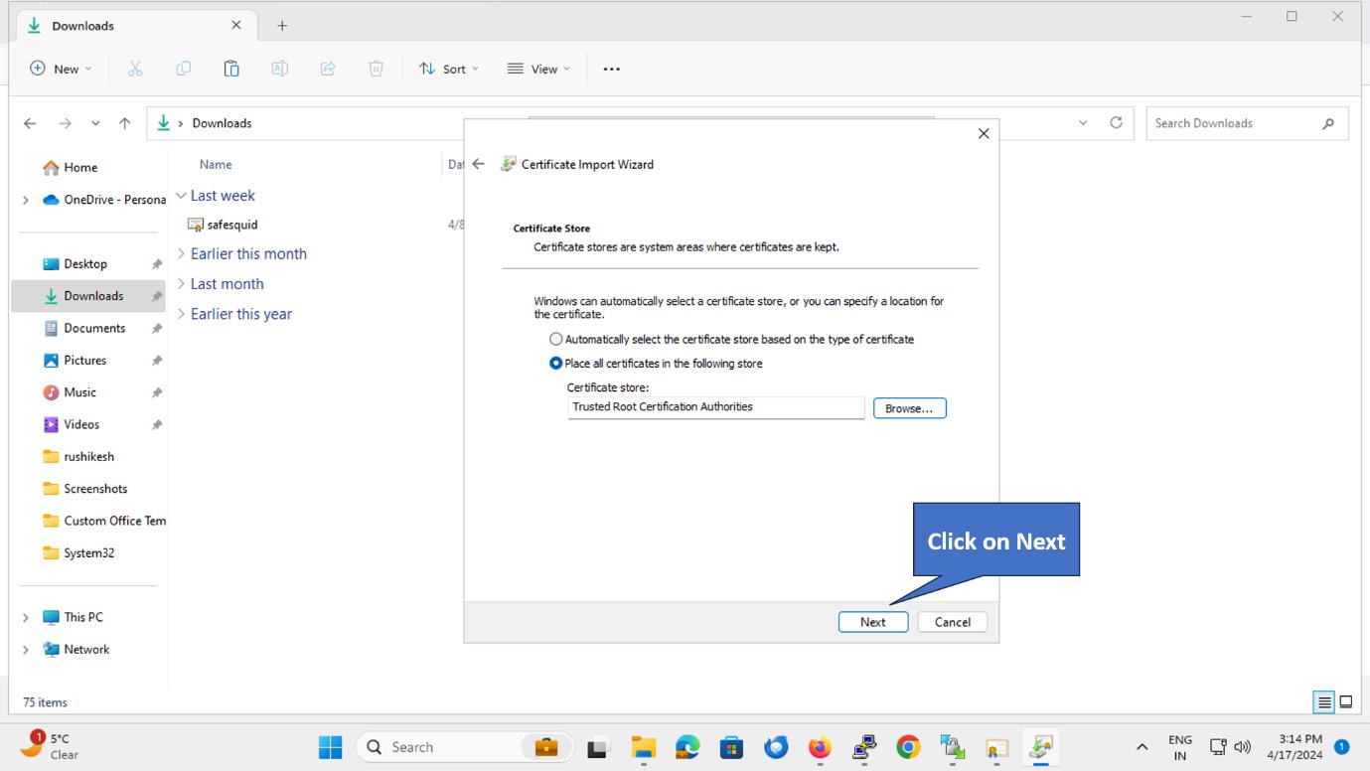Launch Firefox from the taskbar
This screenshot has width=1370, height=771.
coord(820,747)
